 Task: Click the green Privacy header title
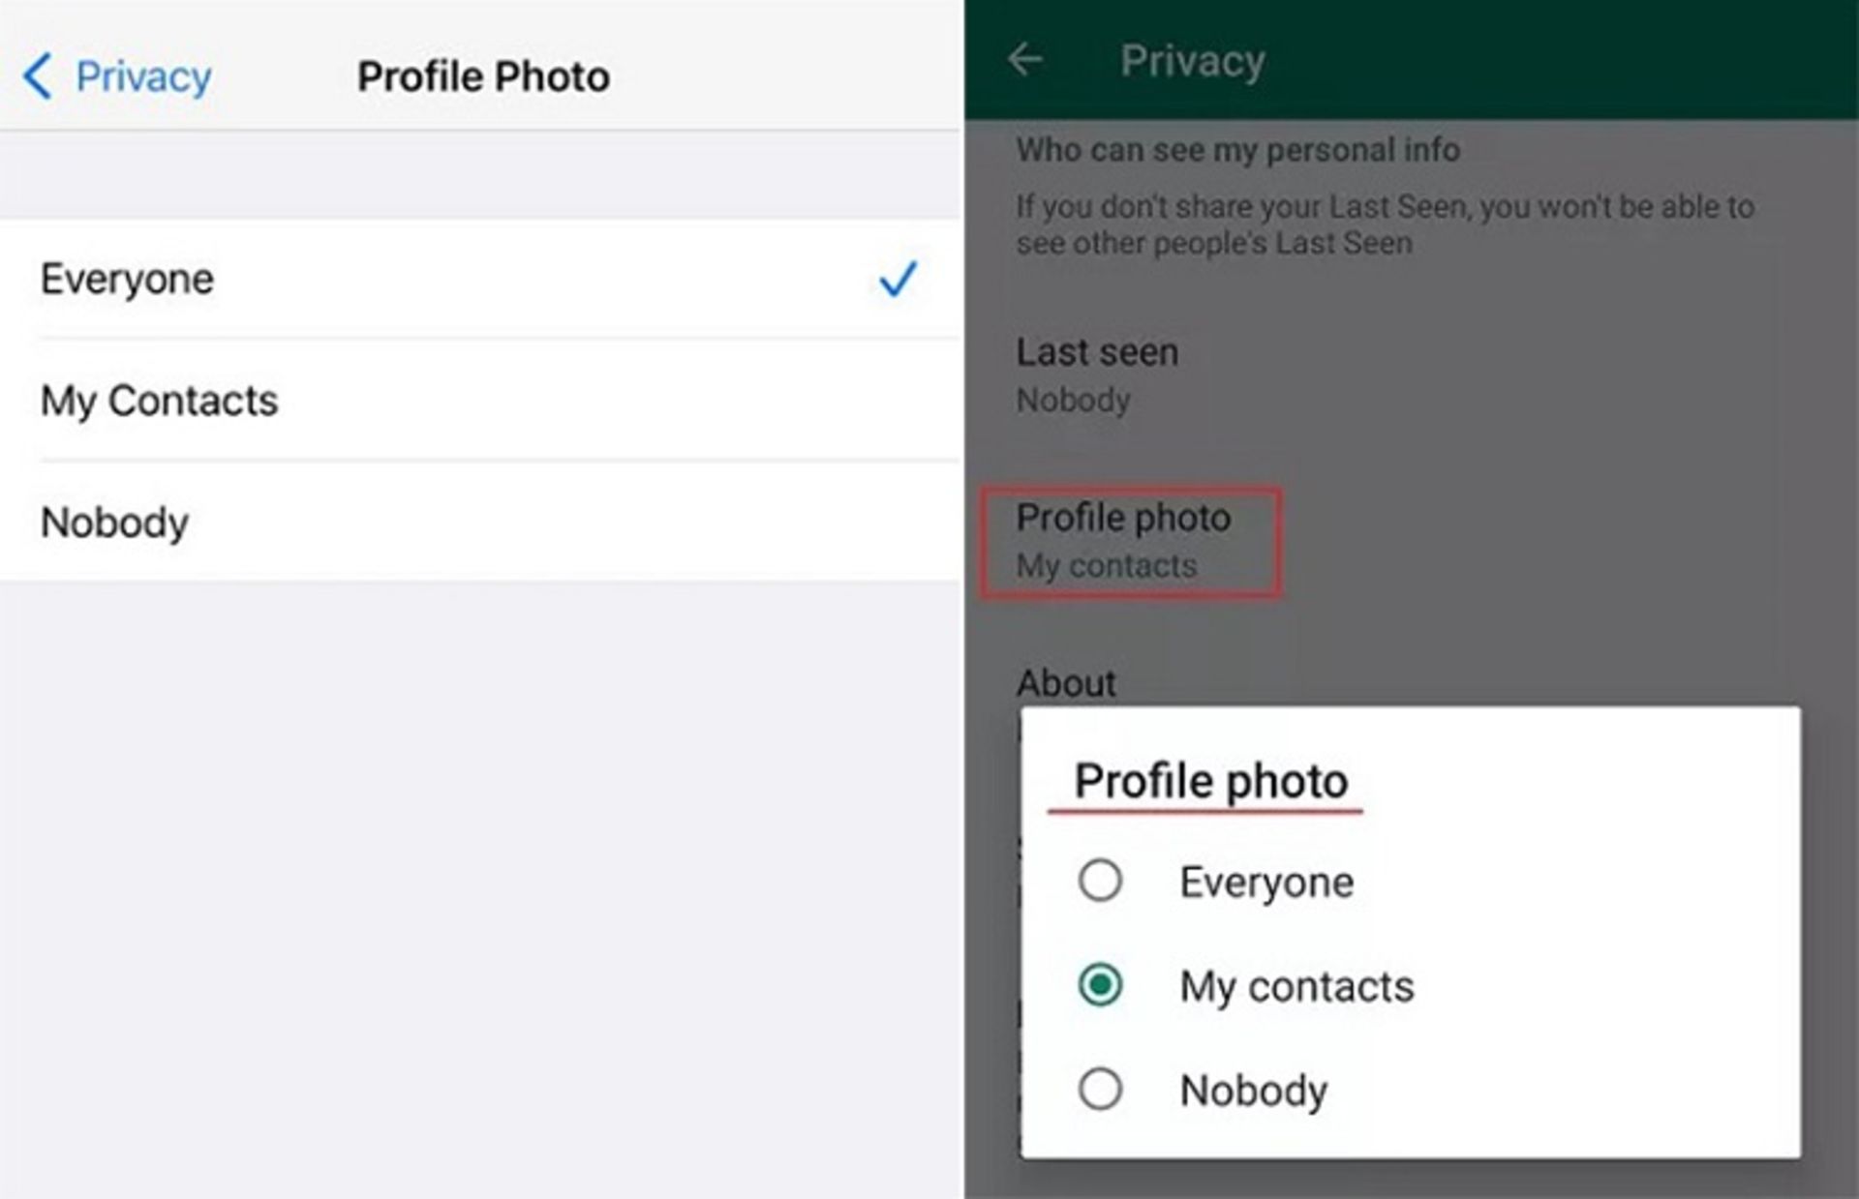tap(1193, 61)
